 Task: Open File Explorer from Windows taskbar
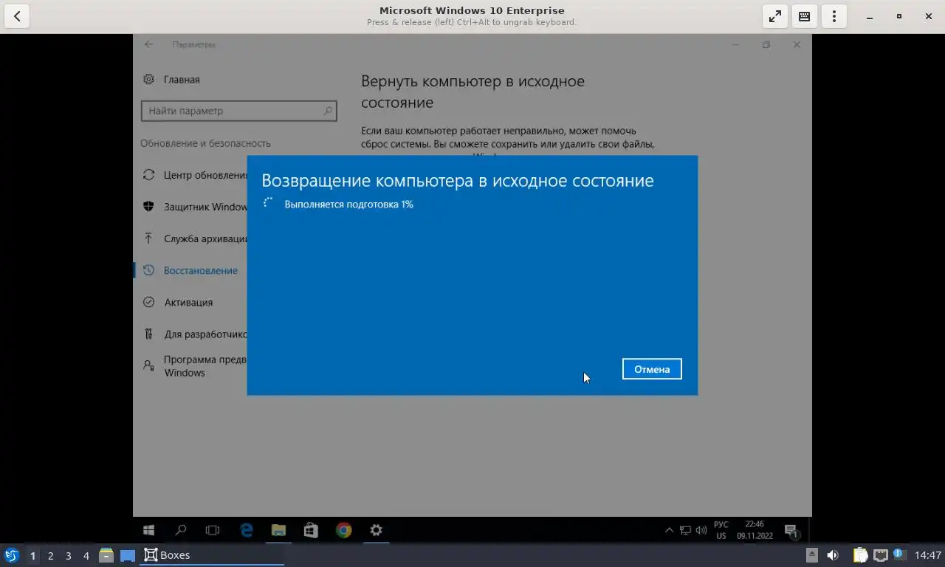pyautogui.click(x=278, y=530)
